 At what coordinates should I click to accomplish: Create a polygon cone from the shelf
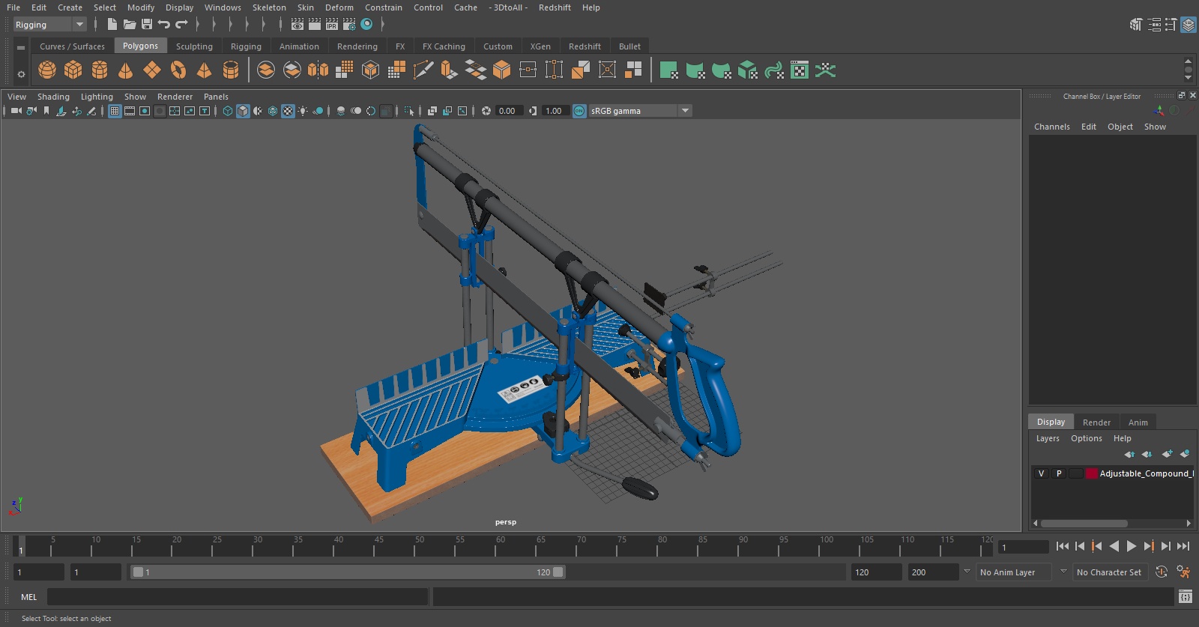click(x=125, y=70)
